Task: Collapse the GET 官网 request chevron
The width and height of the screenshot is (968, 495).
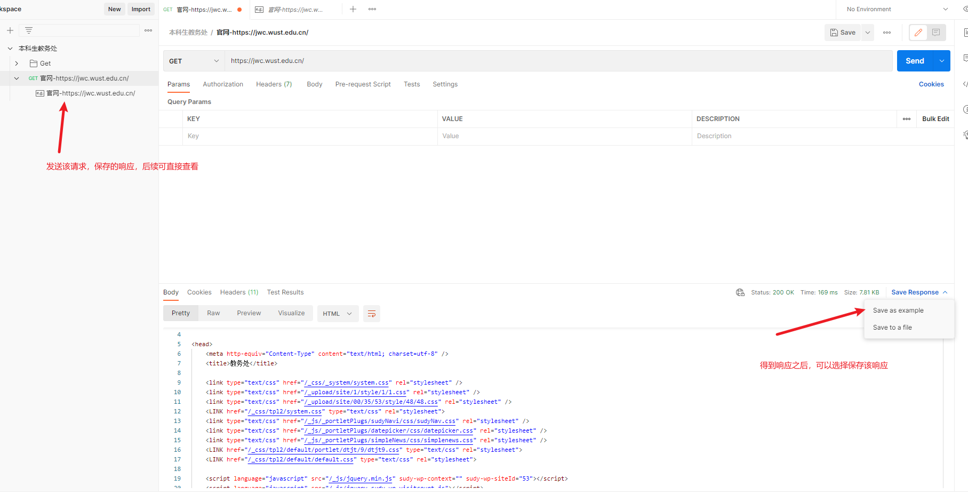Action: pos(17,78)
